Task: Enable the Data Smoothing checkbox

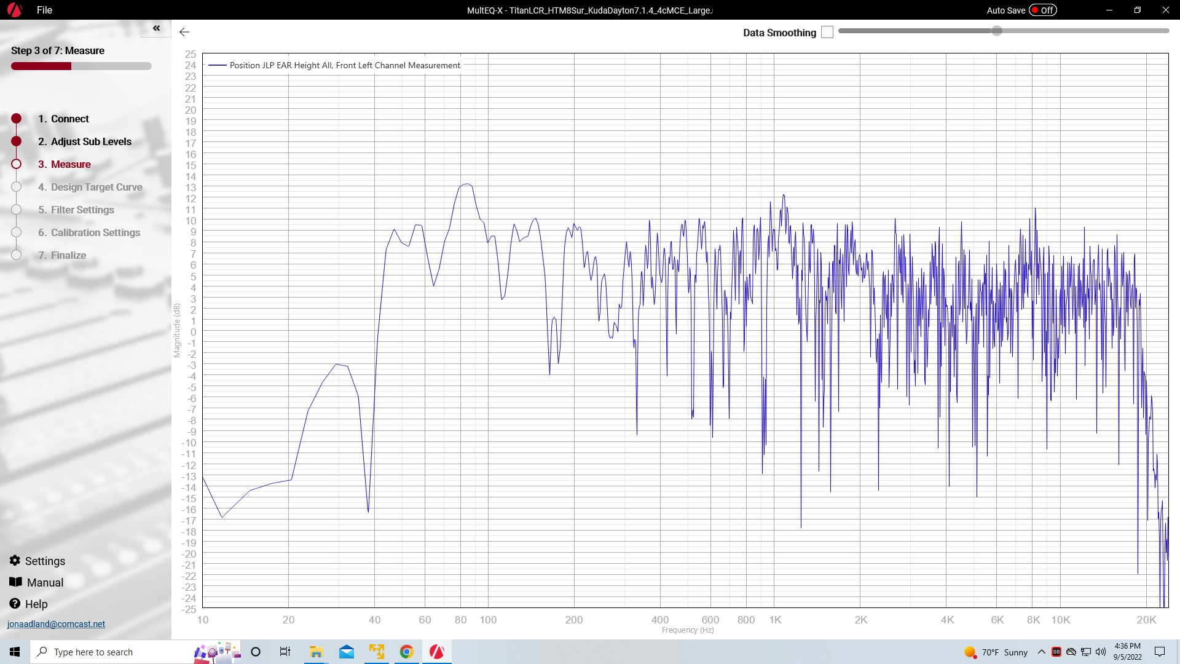Action: tap(827, 33)
